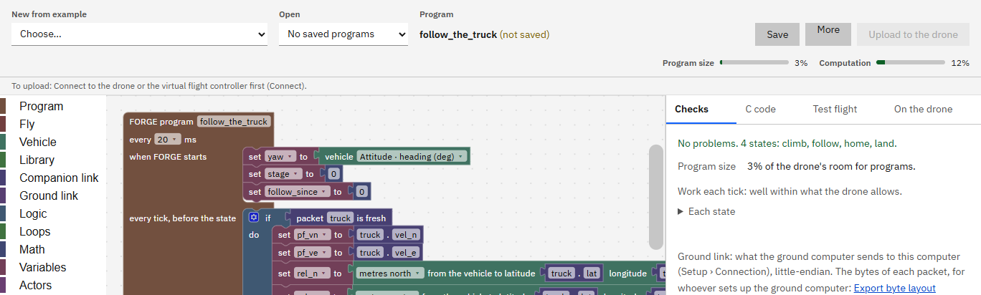
Task: Open the Vehicle block category
Action: (37, 142)
